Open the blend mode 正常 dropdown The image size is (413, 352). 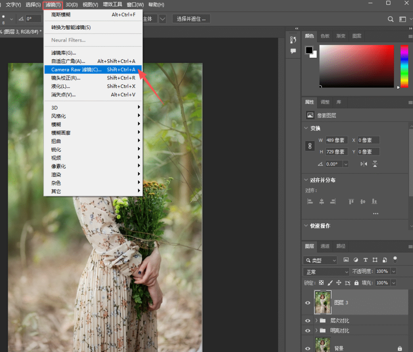pyautogui.click(x=327, y=272)
